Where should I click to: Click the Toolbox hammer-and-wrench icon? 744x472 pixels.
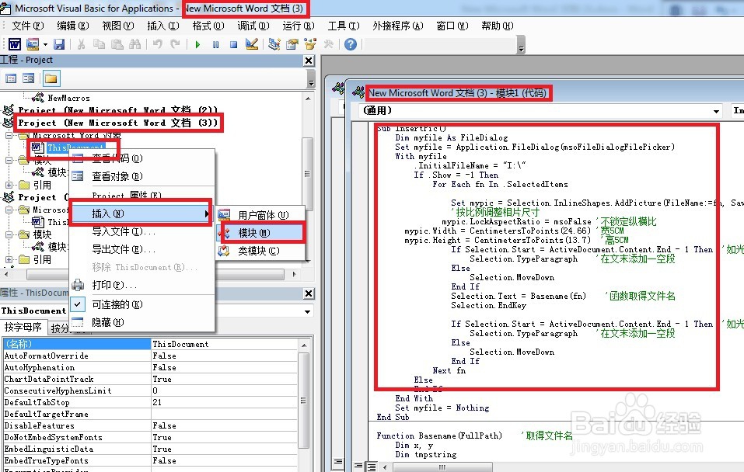[x=328, y=44]
